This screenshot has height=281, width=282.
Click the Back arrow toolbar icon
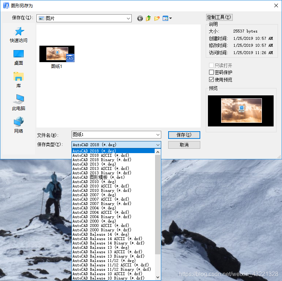click(x=140, y=18)
